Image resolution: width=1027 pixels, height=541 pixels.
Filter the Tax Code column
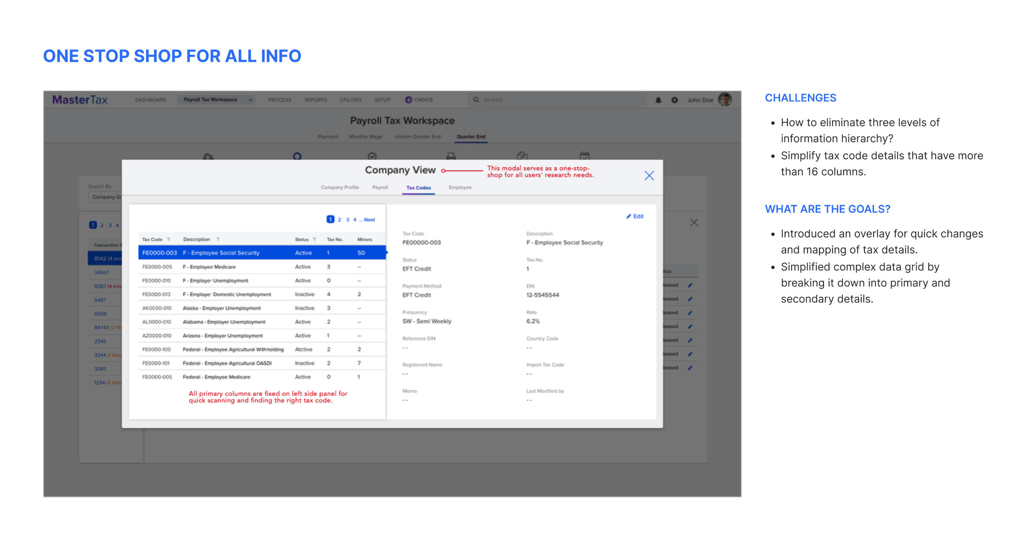[169, 239]
